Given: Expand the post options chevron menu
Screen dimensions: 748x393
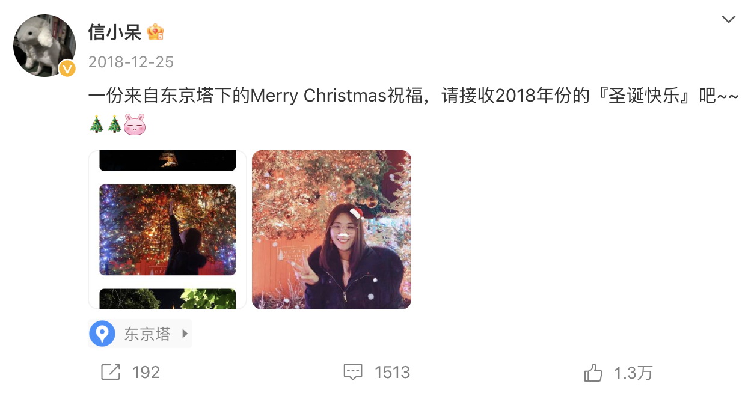Looking at the screenshot, I should 728,20.
